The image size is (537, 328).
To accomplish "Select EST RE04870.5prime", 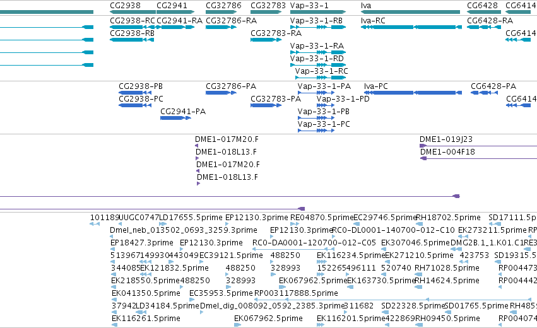I will coord(322,218).
